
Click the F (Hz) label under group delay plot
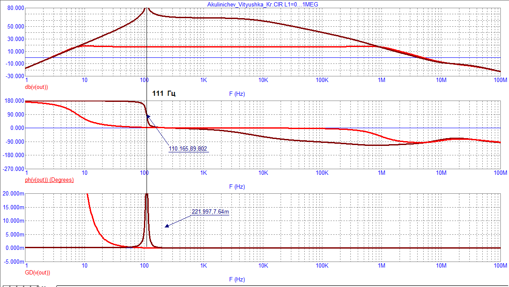237,280
